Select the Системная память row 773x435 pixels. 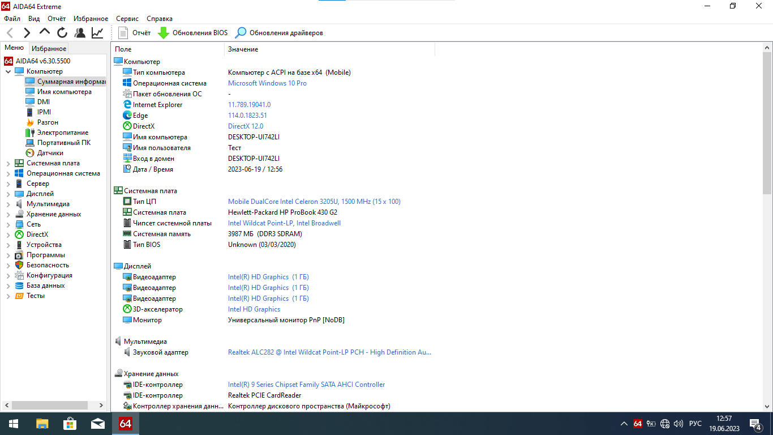point(272,234)
